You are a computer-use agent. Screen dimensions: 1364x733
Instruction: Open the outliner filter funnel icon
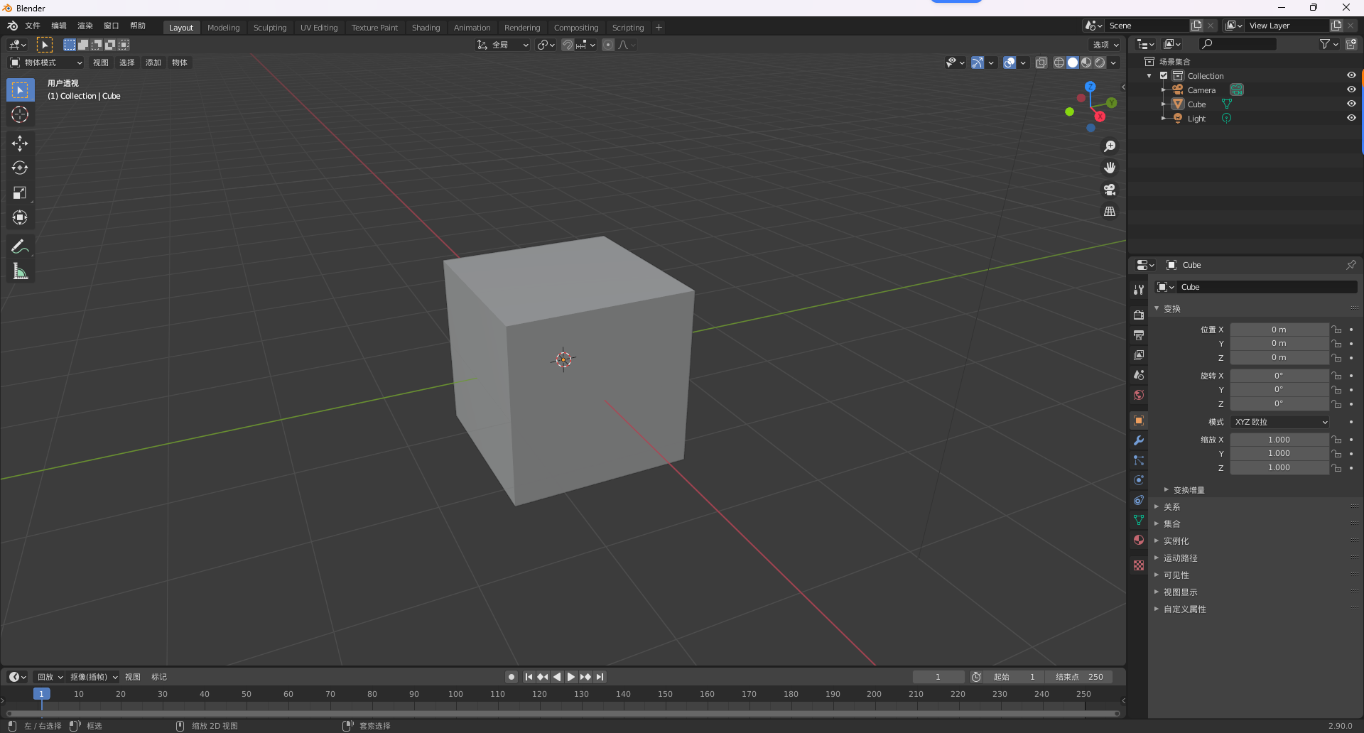pos(1326,43)
